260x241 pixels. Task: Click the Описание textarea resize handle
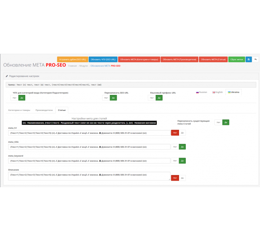[x=169, y=179]
